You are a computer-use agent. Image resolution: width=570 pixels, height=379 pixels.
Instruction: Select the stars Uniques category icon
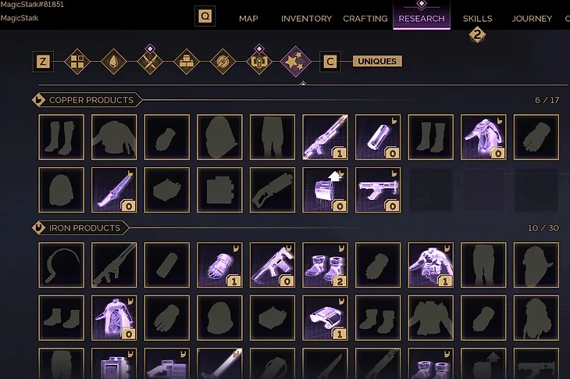[295, 62]
